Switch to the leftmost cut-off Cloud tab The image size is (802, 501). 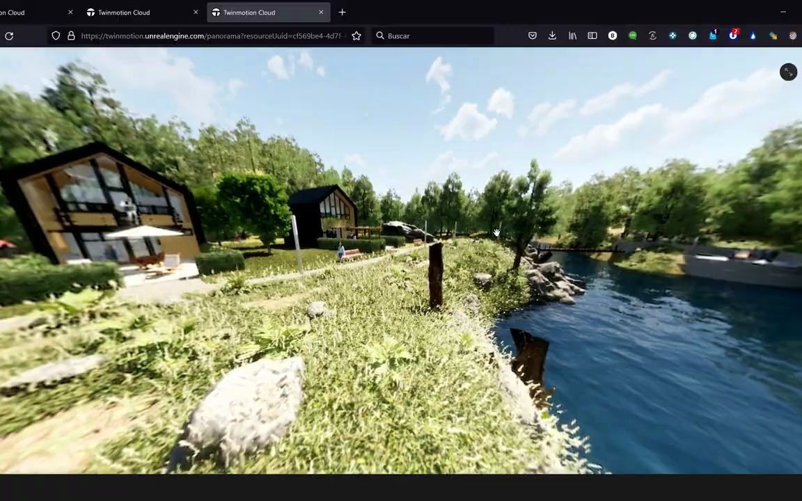point(31,13)
